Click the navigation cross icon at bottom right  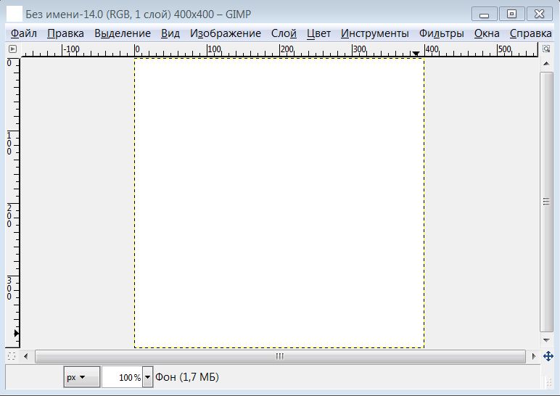coord(548,356)
